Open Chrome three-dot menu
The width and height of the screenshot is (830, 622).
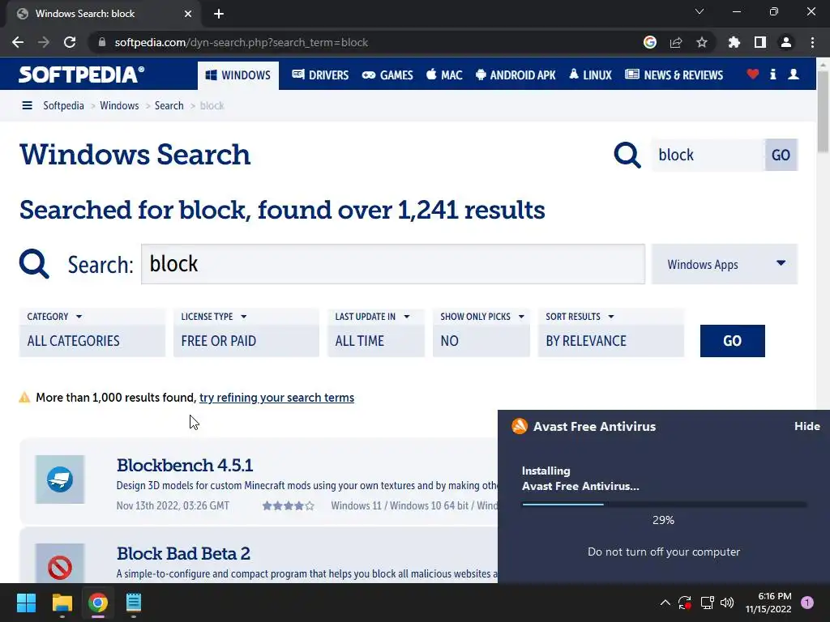(x=812, y=42)
